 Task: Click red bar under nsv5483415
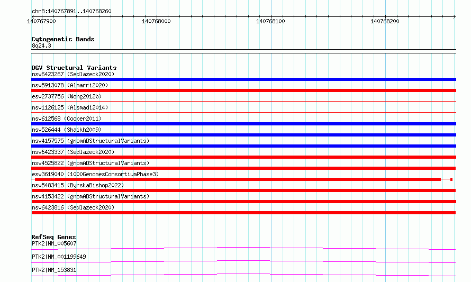pos(243,190)
